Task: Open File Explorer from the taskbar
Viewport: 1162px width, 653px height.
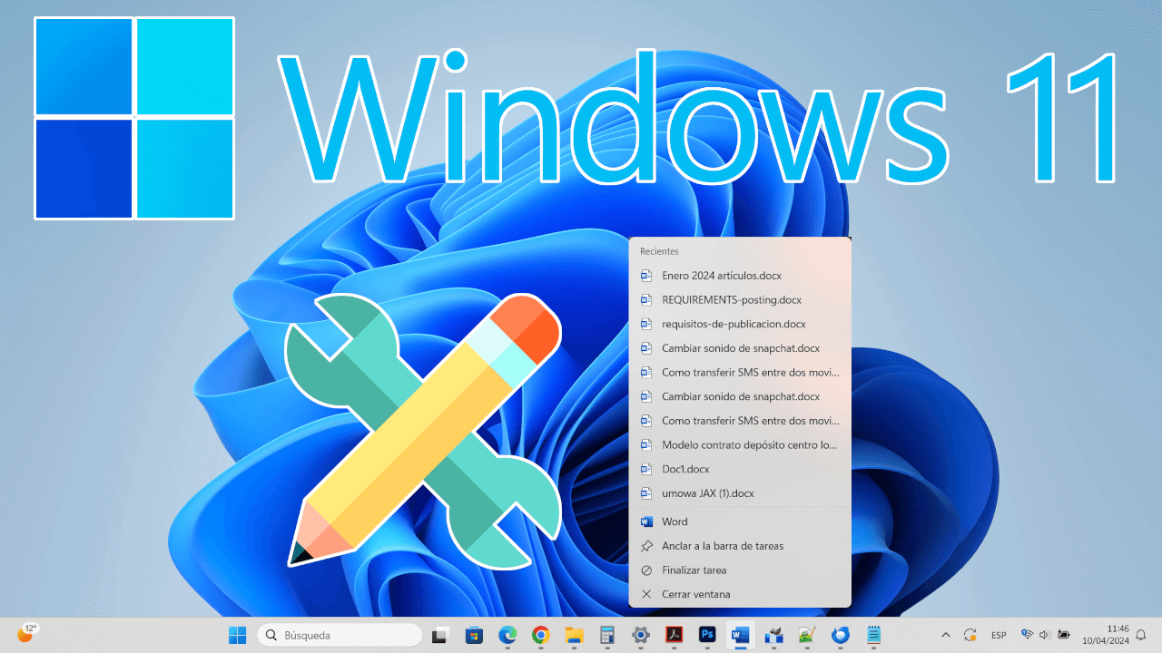Action: 574,635
